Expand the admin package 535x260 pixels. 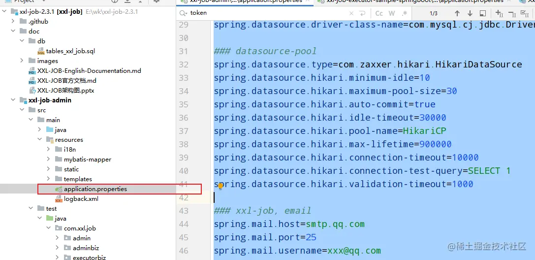[x=57, y=238]
